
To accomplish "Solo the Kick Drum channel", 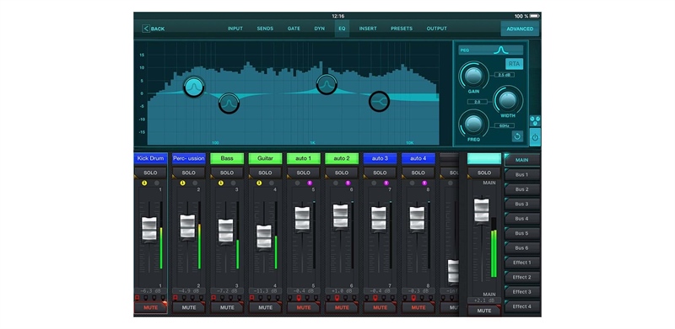I will point(150,172).
